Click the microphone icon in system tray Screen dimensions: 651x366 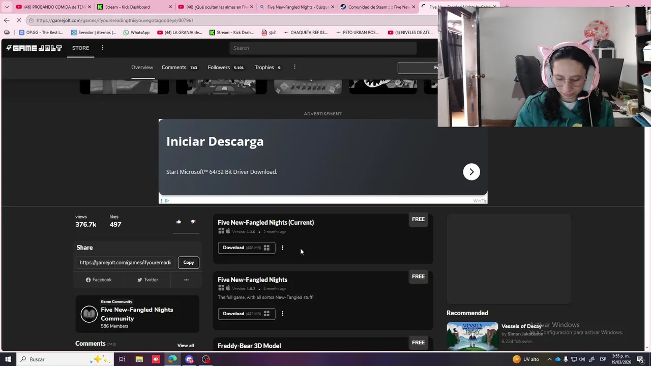click(x=566, y=359)
